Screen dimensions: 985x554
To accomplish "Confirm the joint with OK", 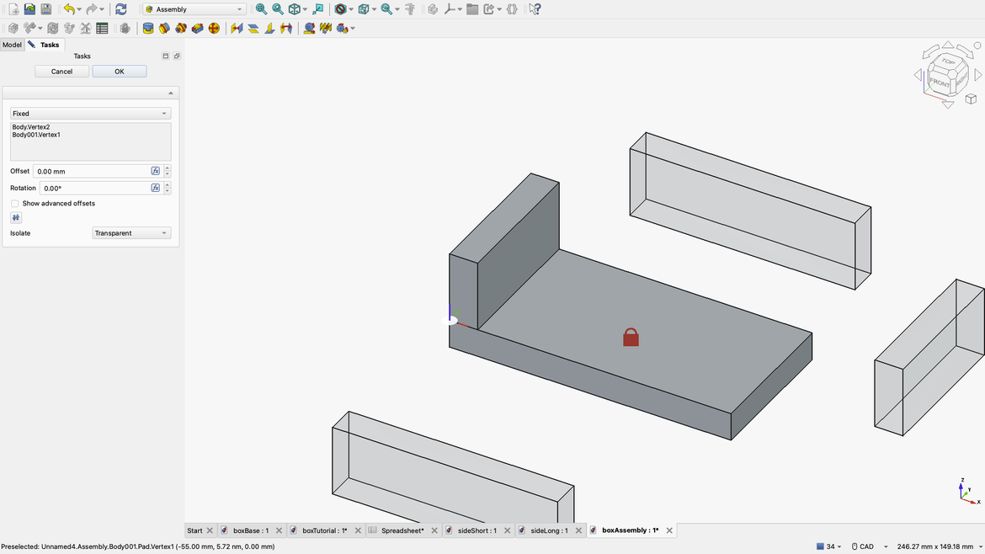I will tap(119, 71).
